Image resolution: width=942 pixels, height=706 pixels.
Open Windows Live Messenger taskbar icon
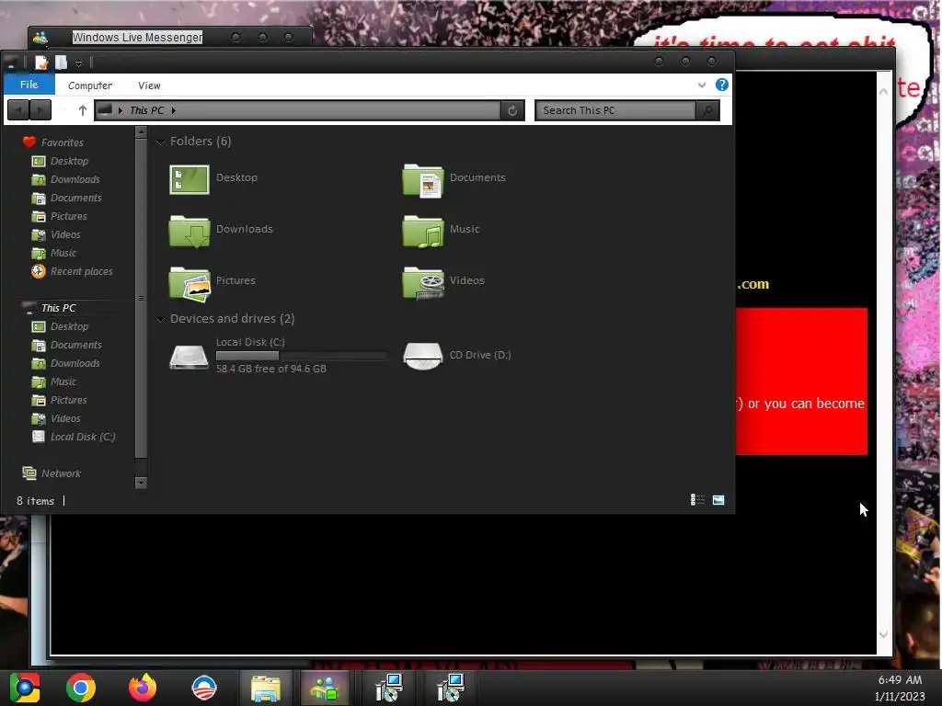[x=325, y=688]
